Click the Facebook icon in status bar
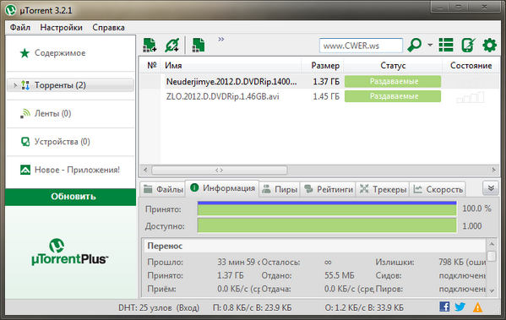 [444, 306]
